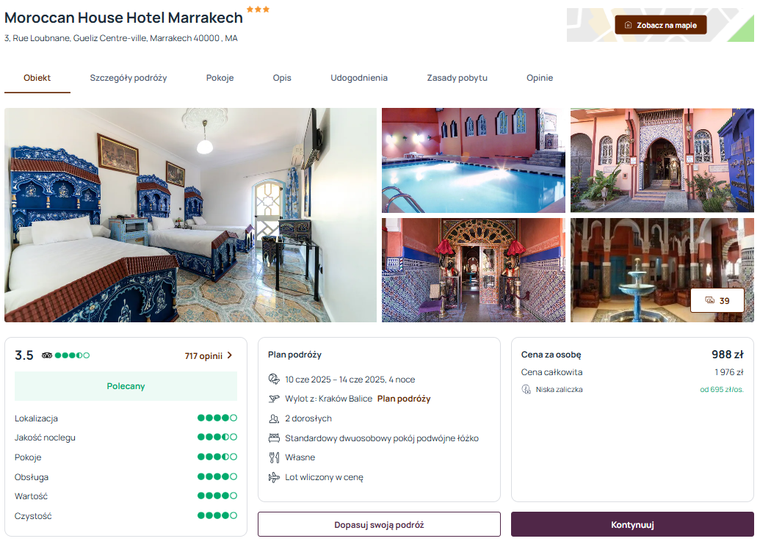Open the swimming pool photo thumbnail
This screenshot has height=544, width=760.
473,160
